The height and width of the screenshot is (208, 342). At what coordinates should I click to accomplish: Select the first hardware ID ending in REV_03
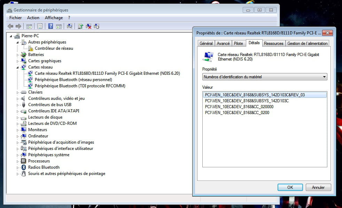point(255,95)
